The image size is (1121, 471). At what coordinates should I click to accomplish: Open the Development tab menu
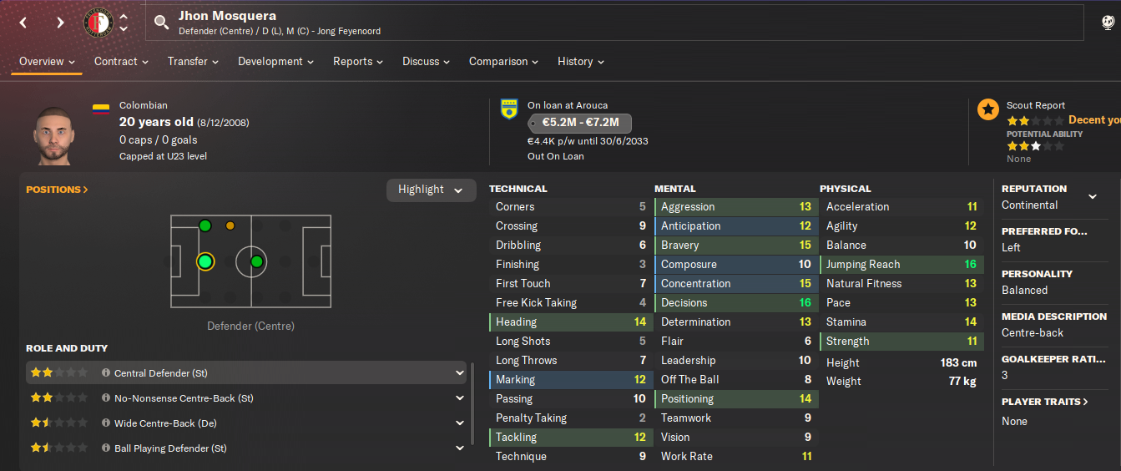pos(275,62)
